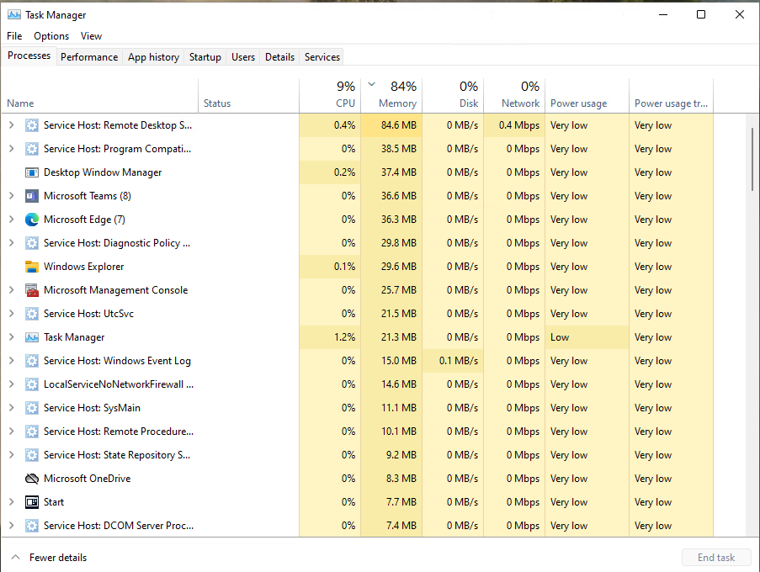Collapse view using Fewer details
Image resolution: width=760 pixels, height=572 pixels.
click(49, 558)
